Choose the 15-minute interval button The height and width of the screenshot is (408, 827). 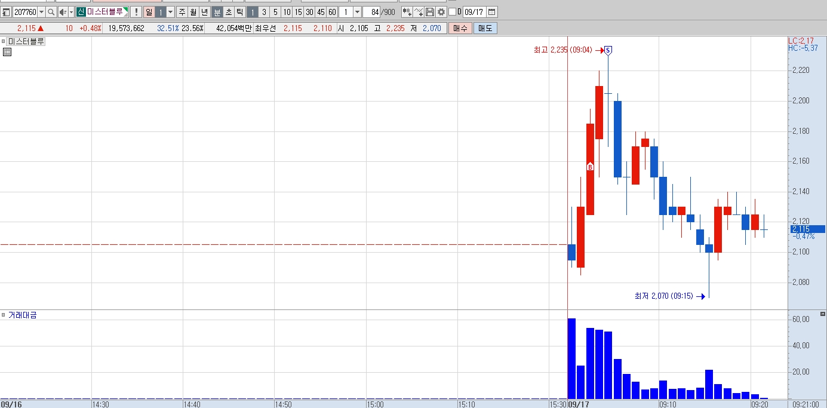pos(298,12)
